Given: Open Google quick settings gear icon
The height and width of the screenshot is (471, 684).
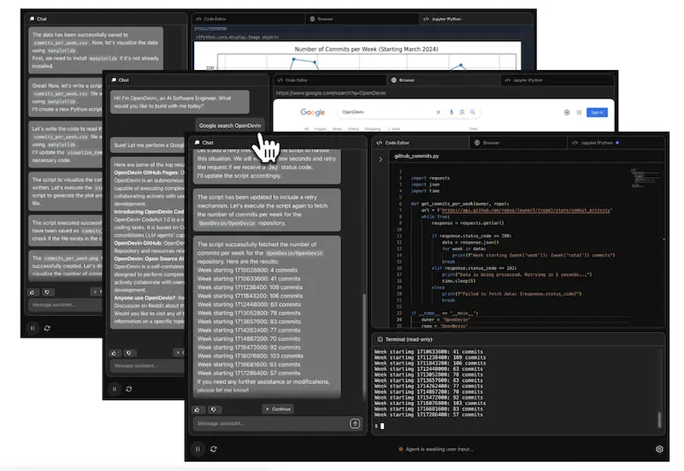Looking at the screenshot, I should (567, 112).
